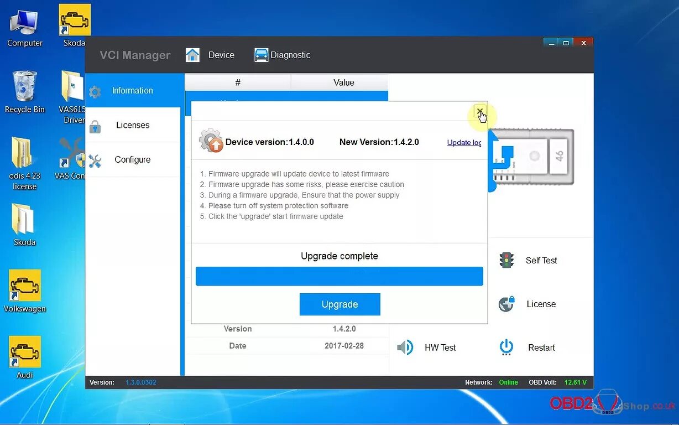Image resolution: width=679 pixels, height=425 pixels.
Task: Select the Information gear icon in sidebar
Action: [95, 92]
